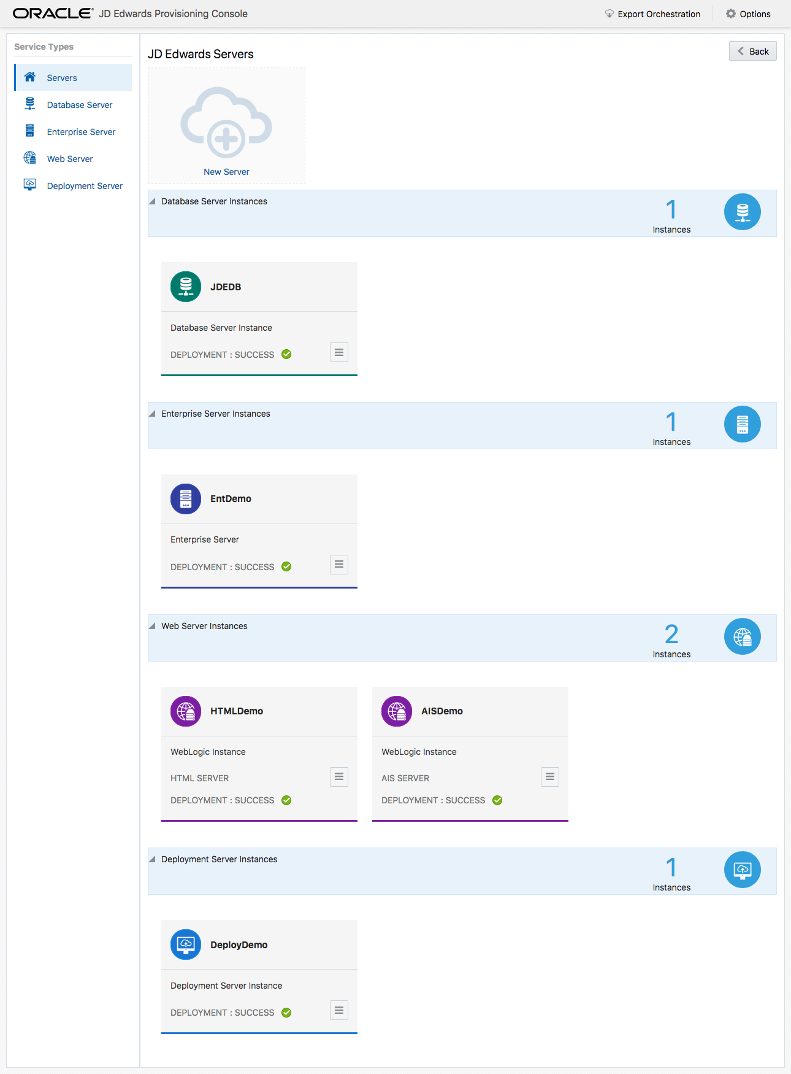
Task: Select Database Server in Service Types
Action: [80, 105]
